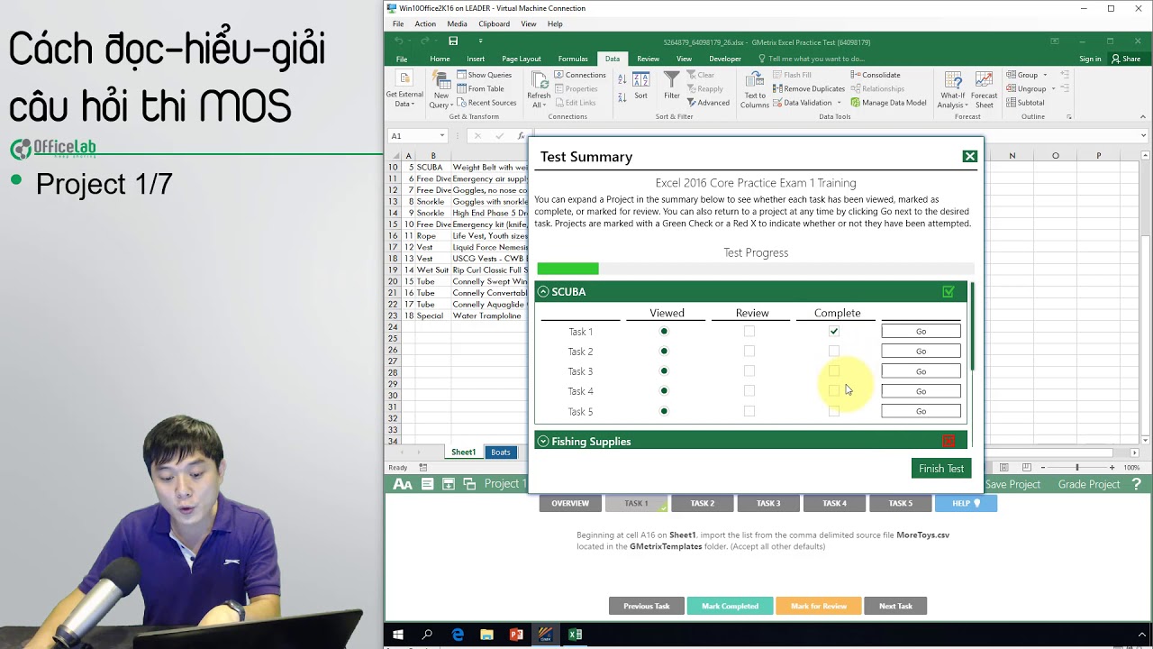
Task: Click Advanced filter option
Action: point(707,102)
